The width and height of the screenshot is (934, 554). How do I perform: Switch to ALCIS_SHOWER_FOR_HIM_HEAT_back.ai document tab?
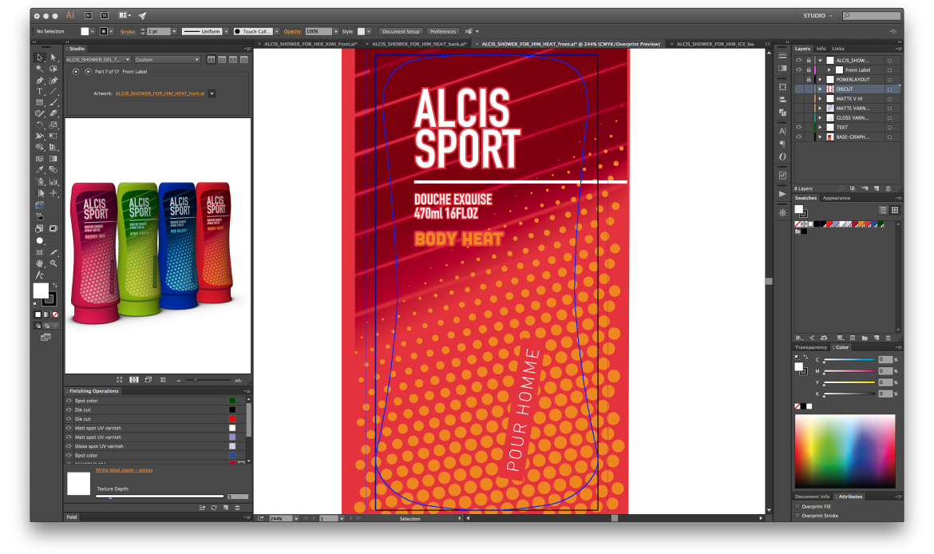pyautogui.click(x=419, y=44)
